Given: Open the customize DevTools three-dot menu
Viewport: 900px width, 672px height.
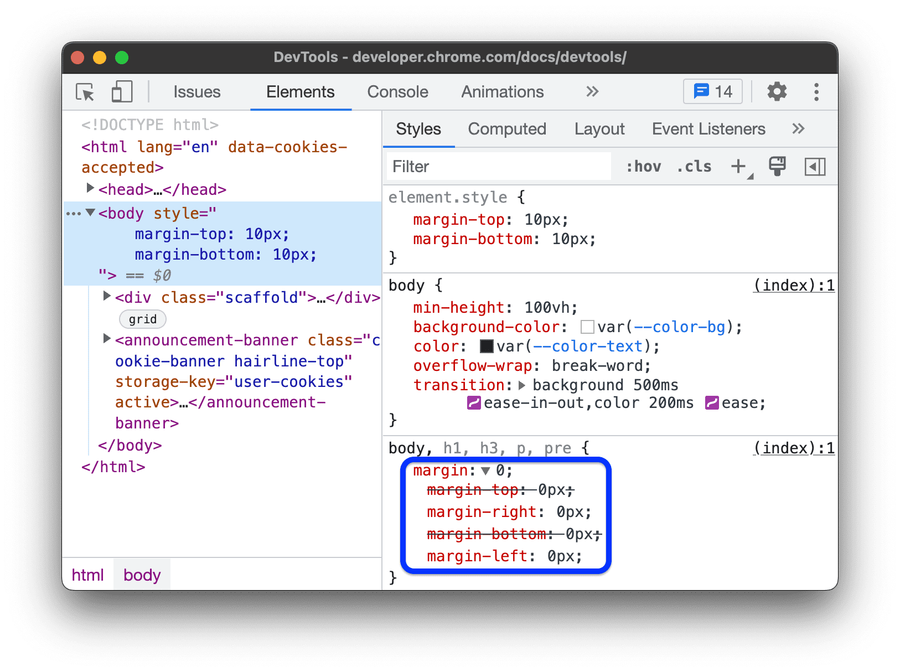Looking at the screenshot, I should pos(816,92).
